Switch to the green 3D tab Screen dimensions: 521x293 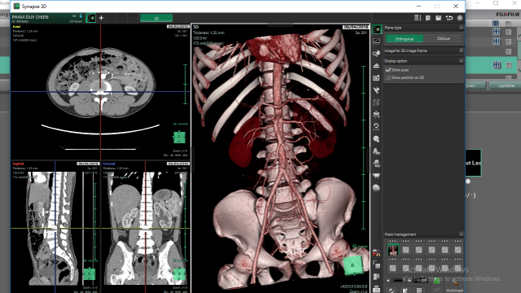[x=157, y=18]
